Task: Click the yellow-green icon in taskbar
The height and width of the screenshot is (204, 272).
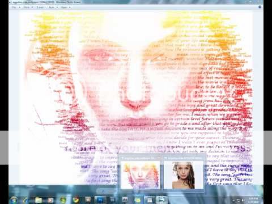Action: [137, 200]
